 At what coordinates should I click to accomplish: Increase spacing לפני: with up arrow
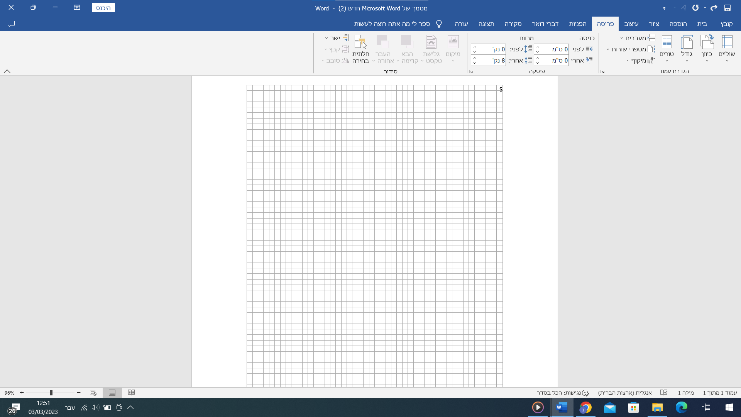coord(474,47)
